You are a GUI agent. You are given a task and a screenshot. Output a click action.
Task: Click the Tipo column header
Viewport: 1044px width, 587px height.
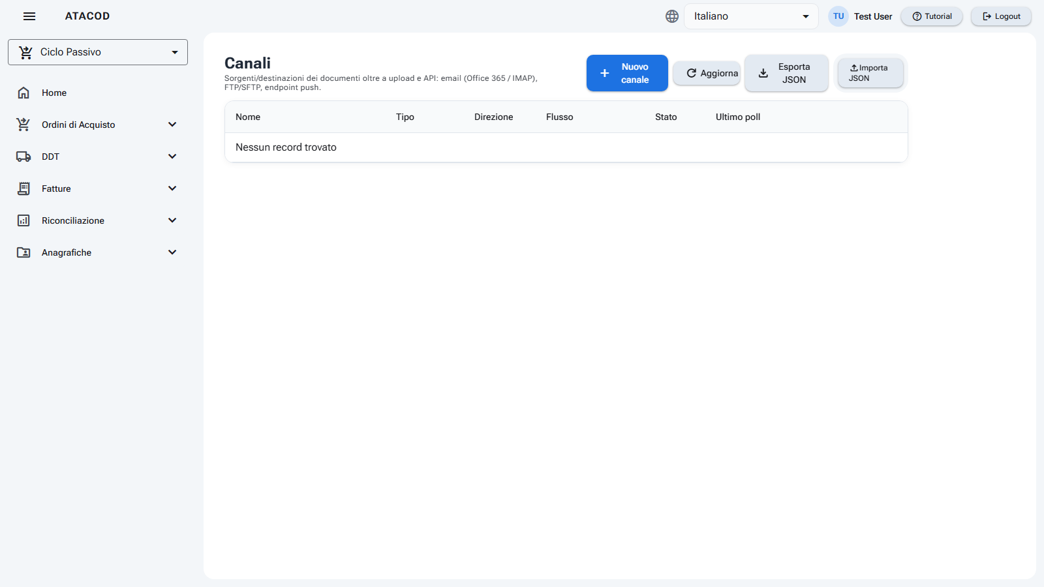(x=405, y=117)
